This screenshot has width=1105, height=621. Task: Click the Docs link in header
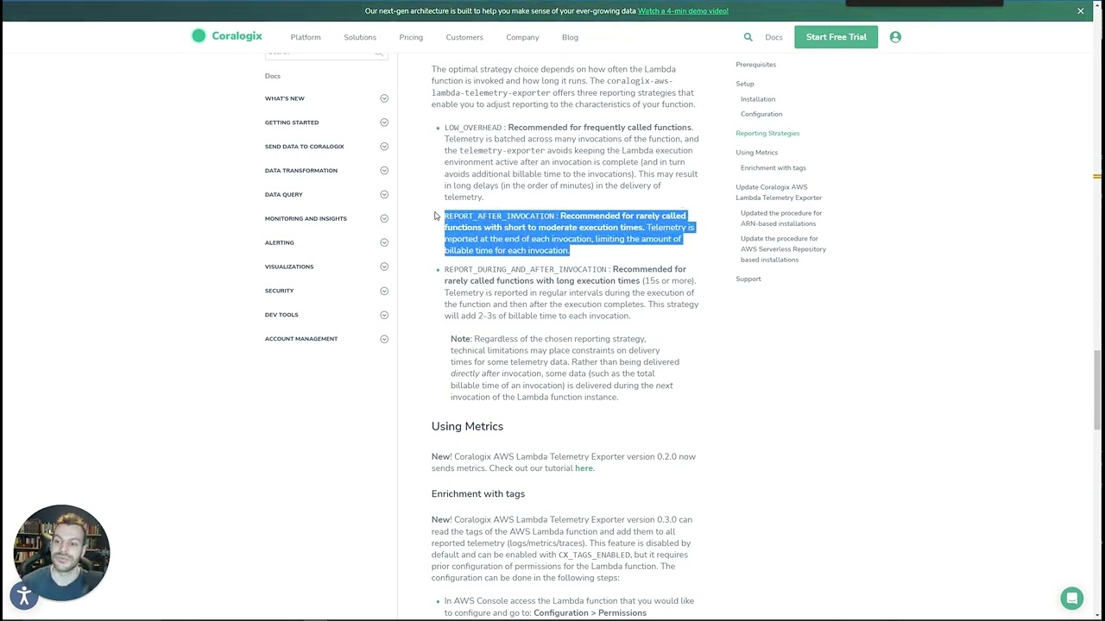773,37
